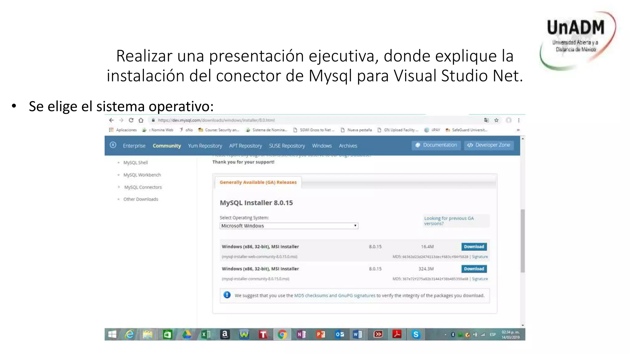Viewport: 630px width, 354px height.
Task: Open the Amazon taskbar icon
Action: (225, 334)
